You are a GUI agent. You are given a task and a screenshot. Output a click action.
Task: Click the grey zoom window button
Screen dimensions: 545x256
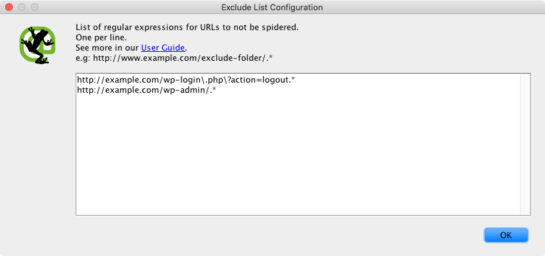tap(34, 7)
